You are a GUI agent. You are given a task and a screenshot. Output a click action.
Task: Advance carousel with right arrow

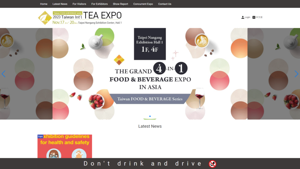(x=296, y=74)
